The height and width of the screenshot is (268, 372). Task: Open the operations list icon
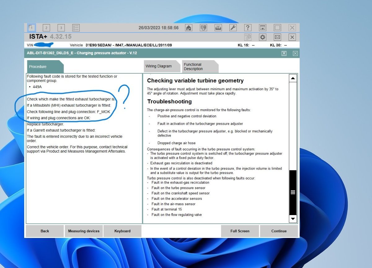click(x=76, y=28)
